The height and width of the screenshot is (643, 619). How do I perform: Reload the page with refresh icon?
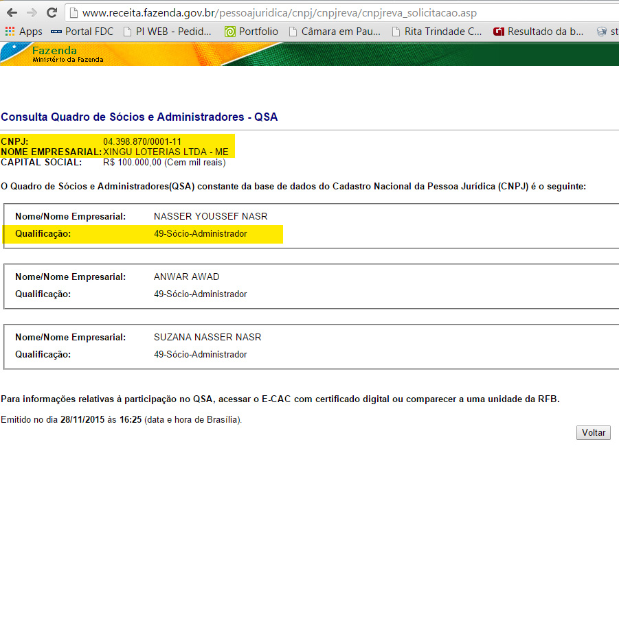point(52,13)
